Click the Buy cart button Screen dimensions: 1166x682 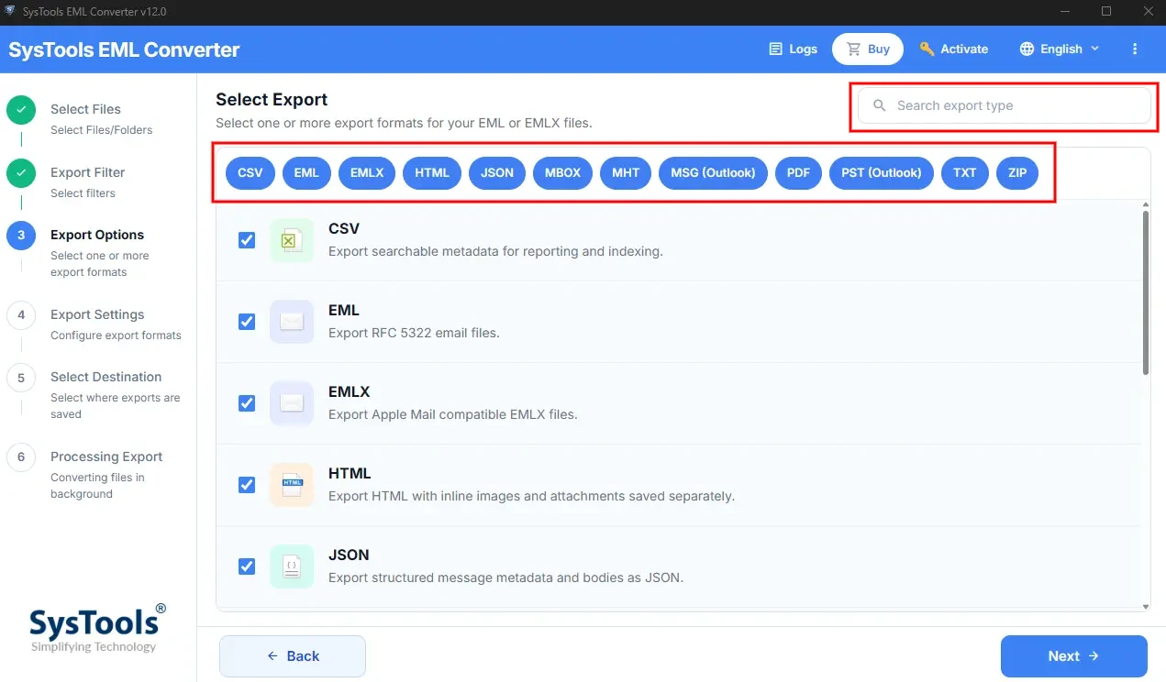(868, 49)
